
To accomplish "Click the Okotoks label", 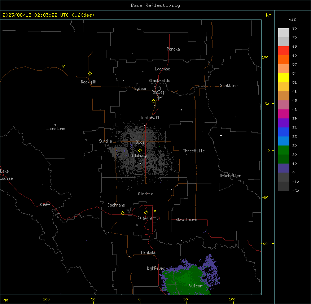I will pyautogui.click(x=149, y=253).
